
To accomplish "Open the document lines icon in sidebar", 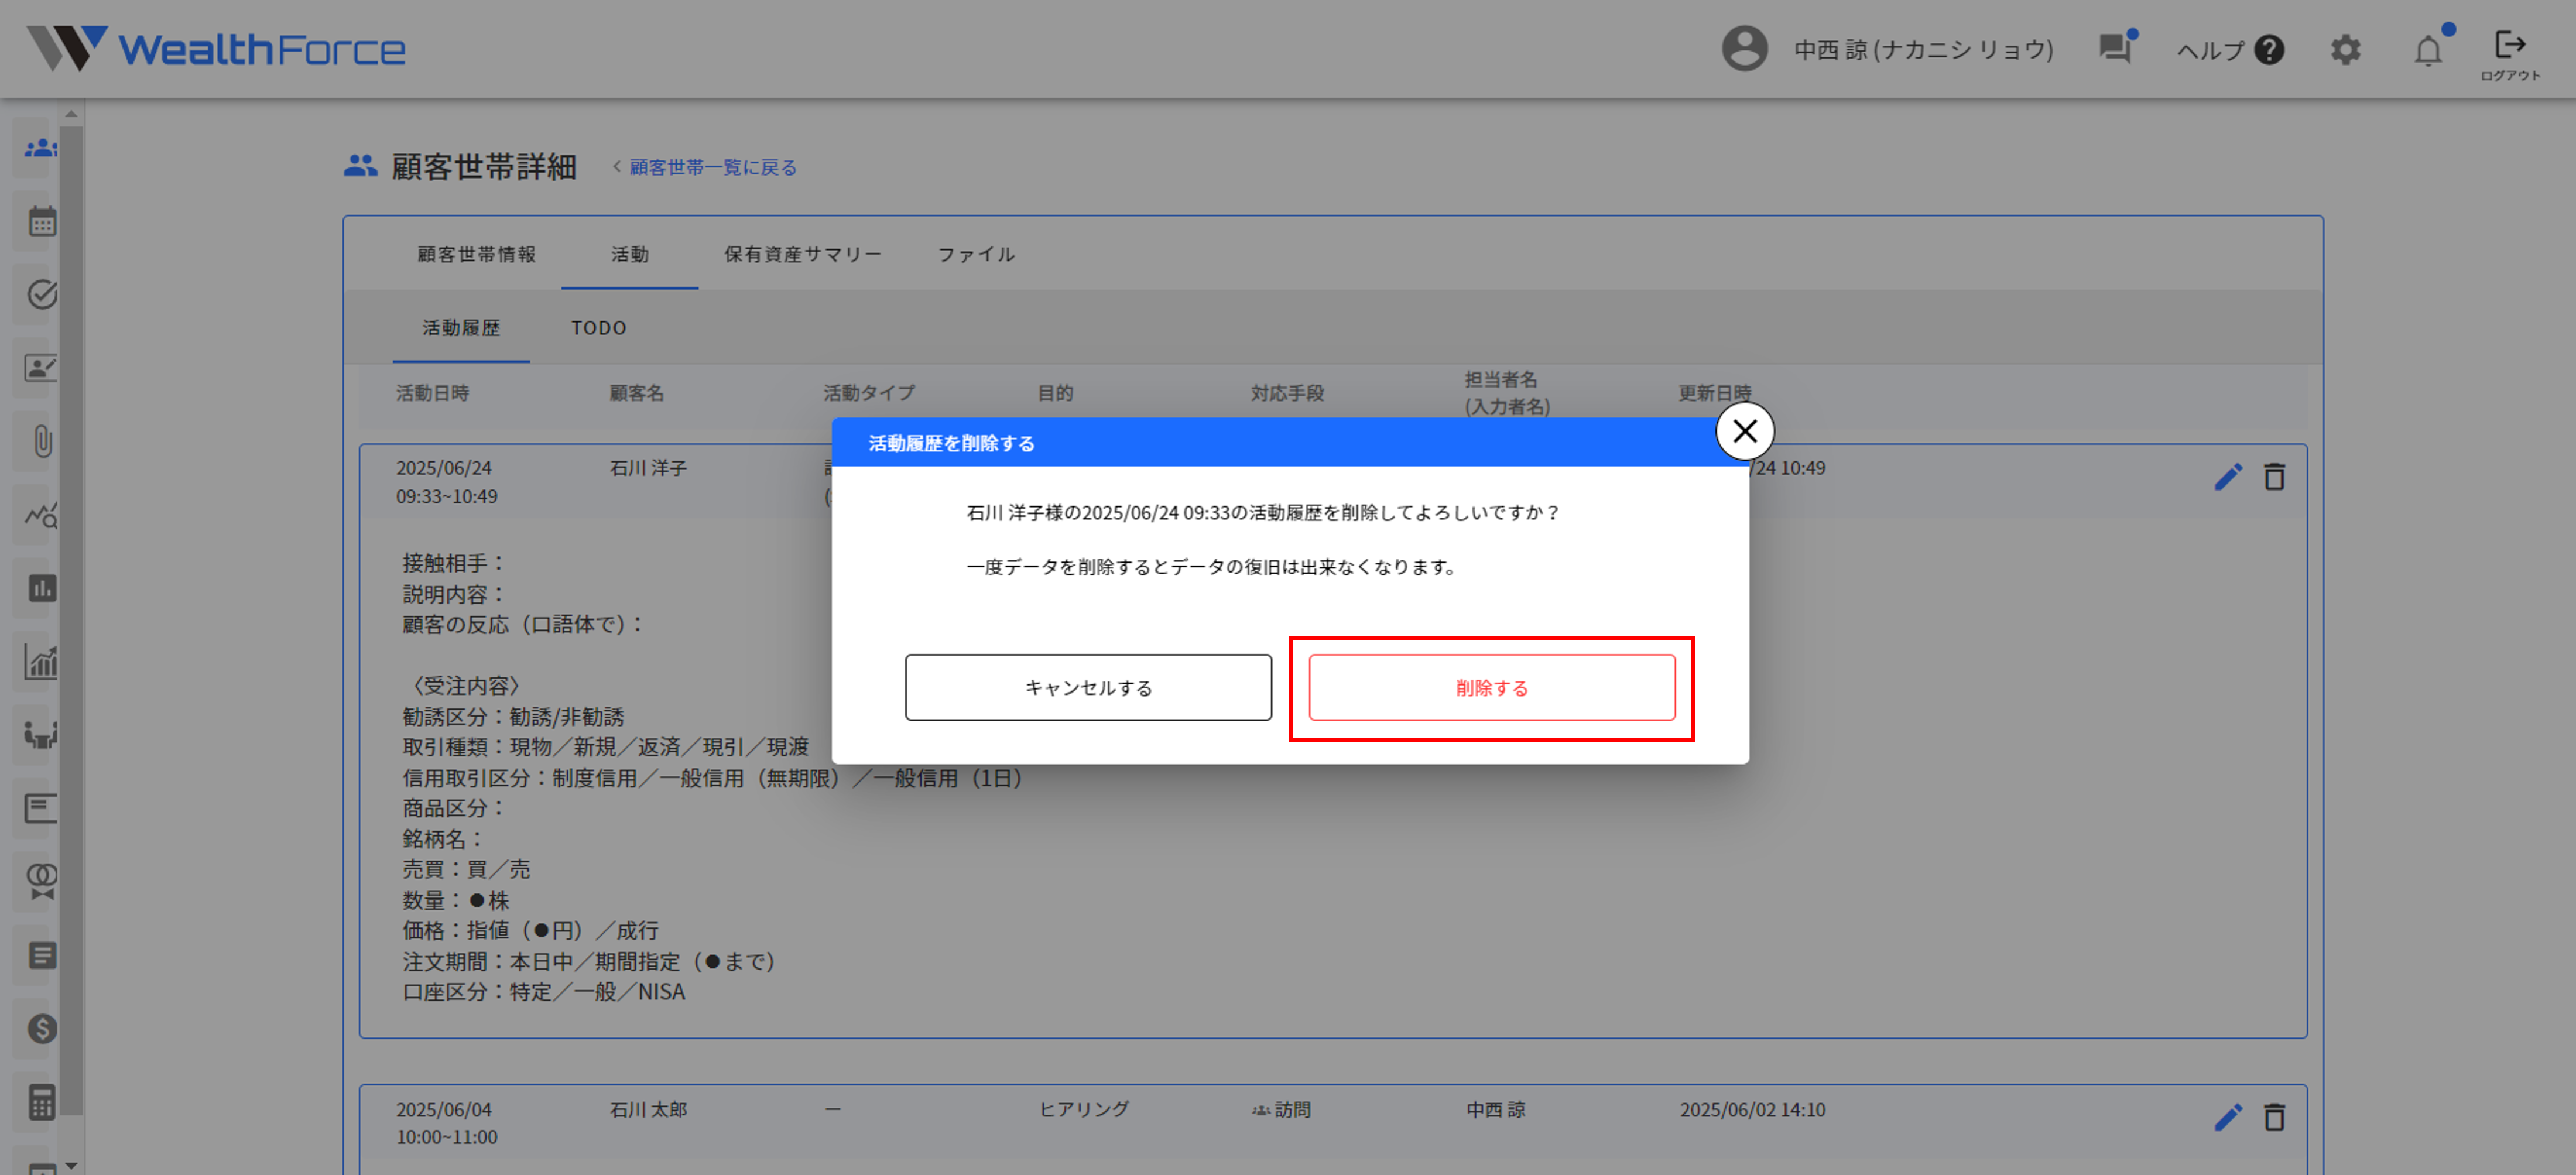I will [x=41, y=955].
